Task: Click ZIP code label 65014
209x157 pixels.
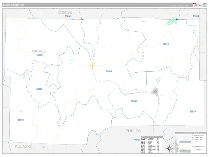Action: pyautogui.click(x=196, y=16)
